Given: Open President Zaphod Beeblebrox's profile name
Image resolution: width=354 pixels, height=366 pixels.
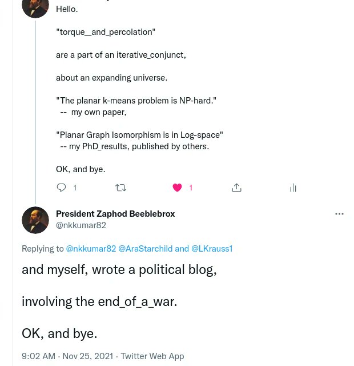Looking at the screenshot, I should 115,214.
